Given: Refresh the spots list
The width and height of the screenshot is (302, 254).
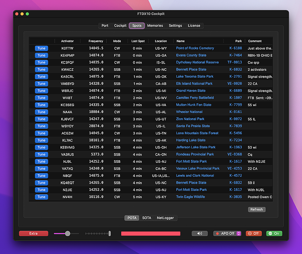Looking at the screenshot, I should pos(256,209).
